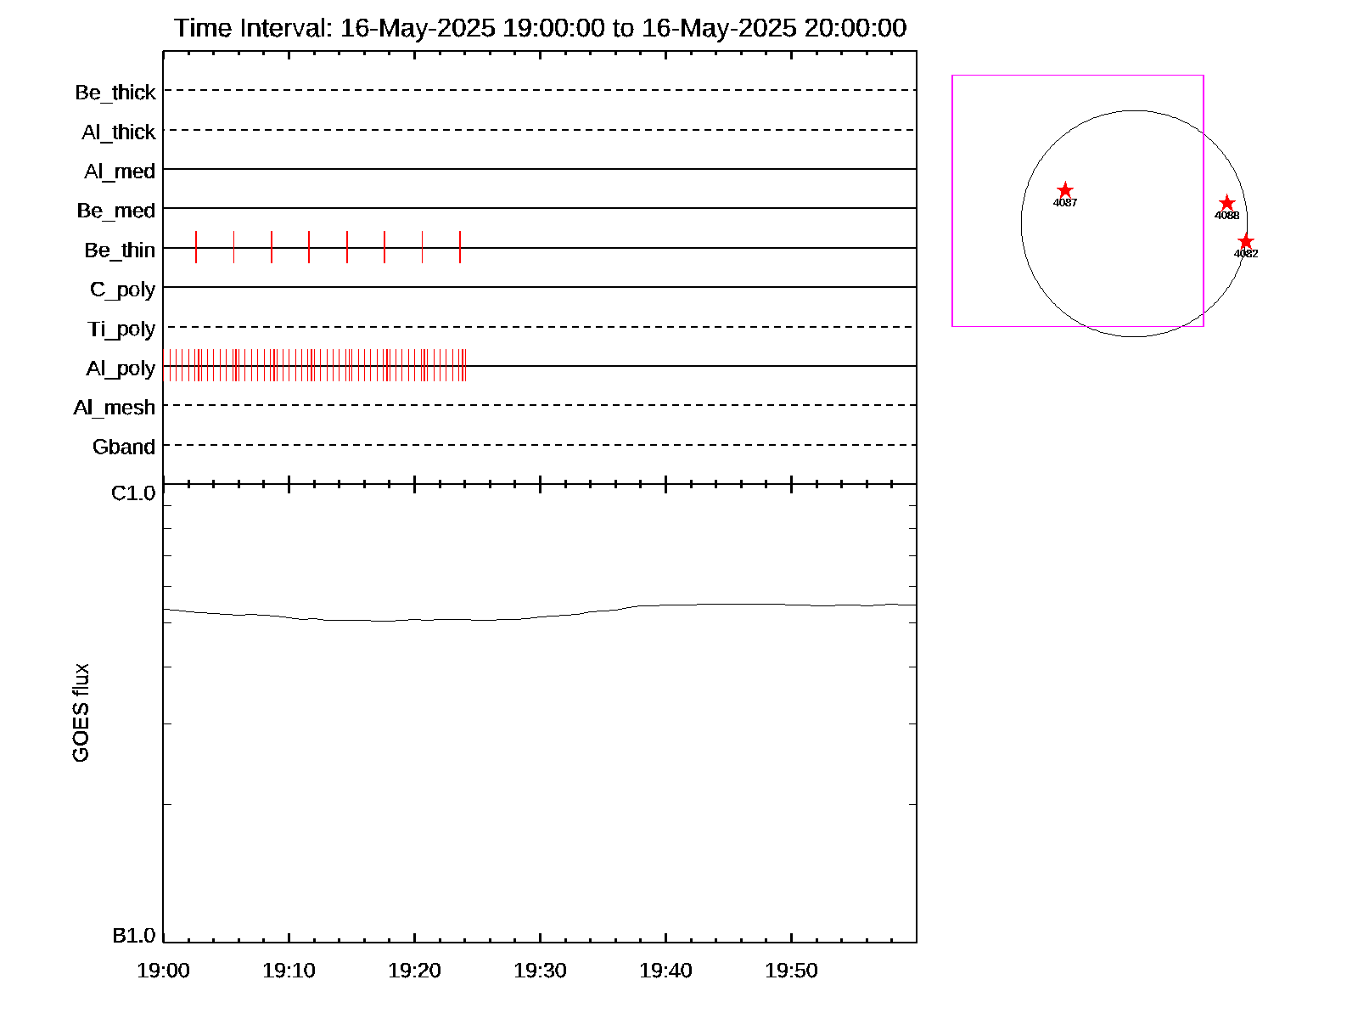
Task: Click the B1.0 flux level label
Action: tap(134, 936)
